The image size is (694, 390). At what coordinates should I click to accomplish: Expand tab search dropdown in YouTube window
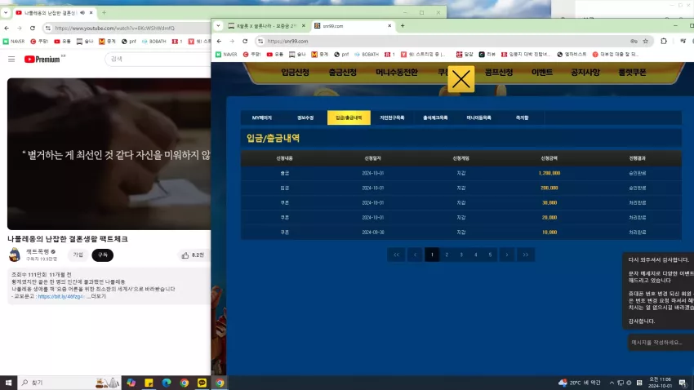coord(6,13)
